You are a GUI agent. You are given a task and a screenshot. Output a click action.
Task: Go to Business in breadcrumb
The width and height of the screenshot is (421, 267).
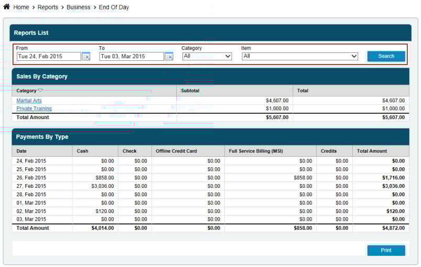(79, 7)
